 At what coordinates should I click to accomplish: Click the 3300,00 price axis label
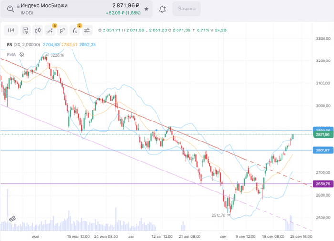coord(323,38)
